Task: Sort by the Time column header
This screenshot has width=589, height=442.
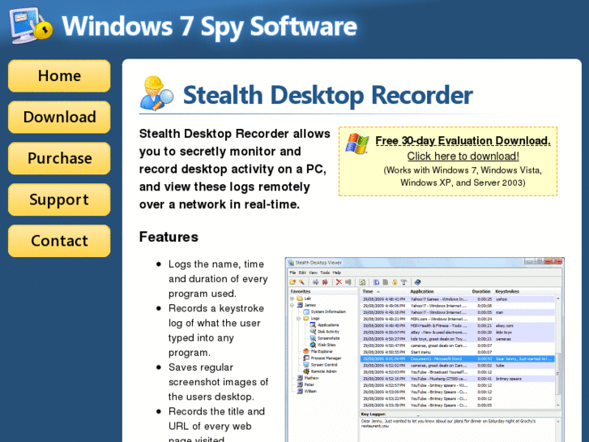Action: (384, 291)
